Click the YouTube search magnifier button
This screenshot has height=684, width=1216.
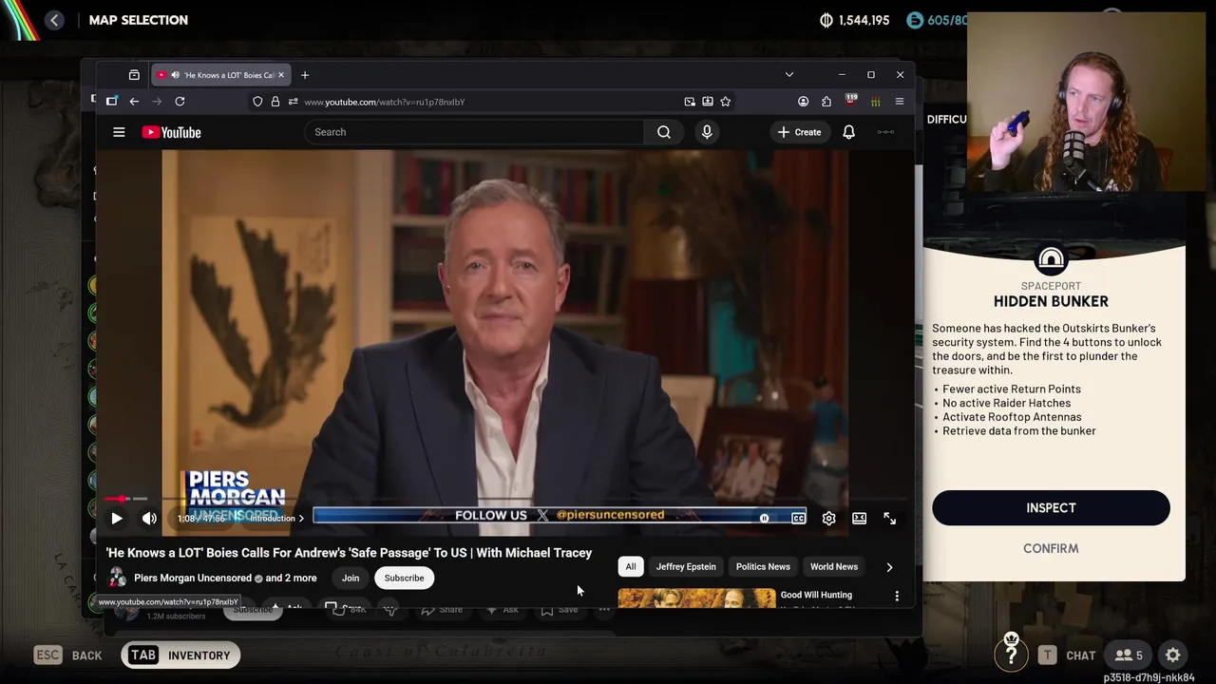click(664, 132)
